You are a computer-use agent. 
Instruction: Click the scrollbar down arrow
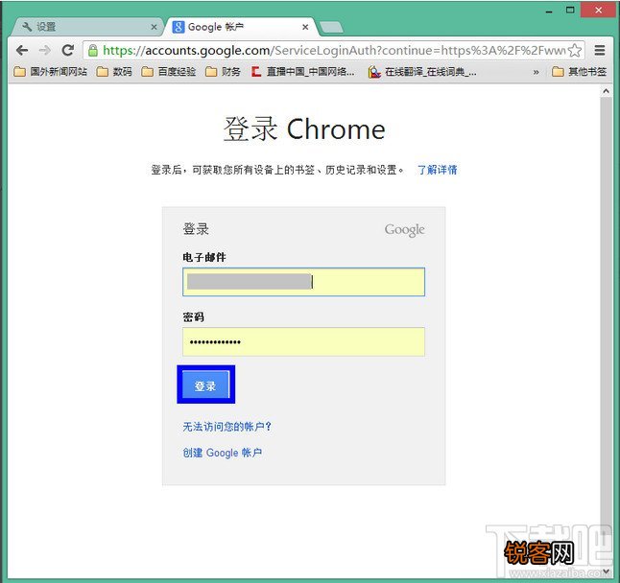coord(606,571)
